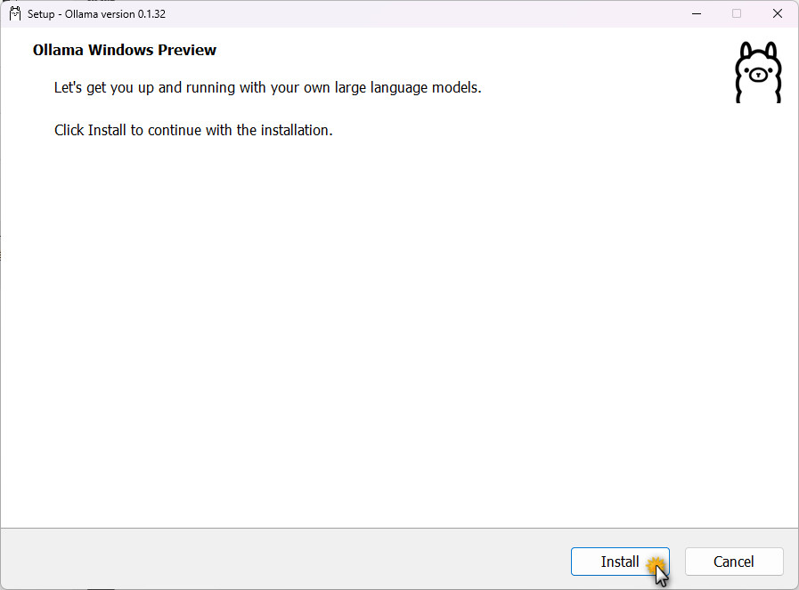Select the 'Ollama Windows Preview' heading
Image resolution: width=799 pixels, height=590 pixels.
point(125,50)
